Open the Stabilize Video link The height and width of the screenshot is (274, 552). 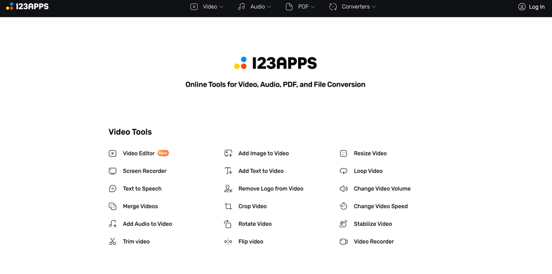point(373,224)
